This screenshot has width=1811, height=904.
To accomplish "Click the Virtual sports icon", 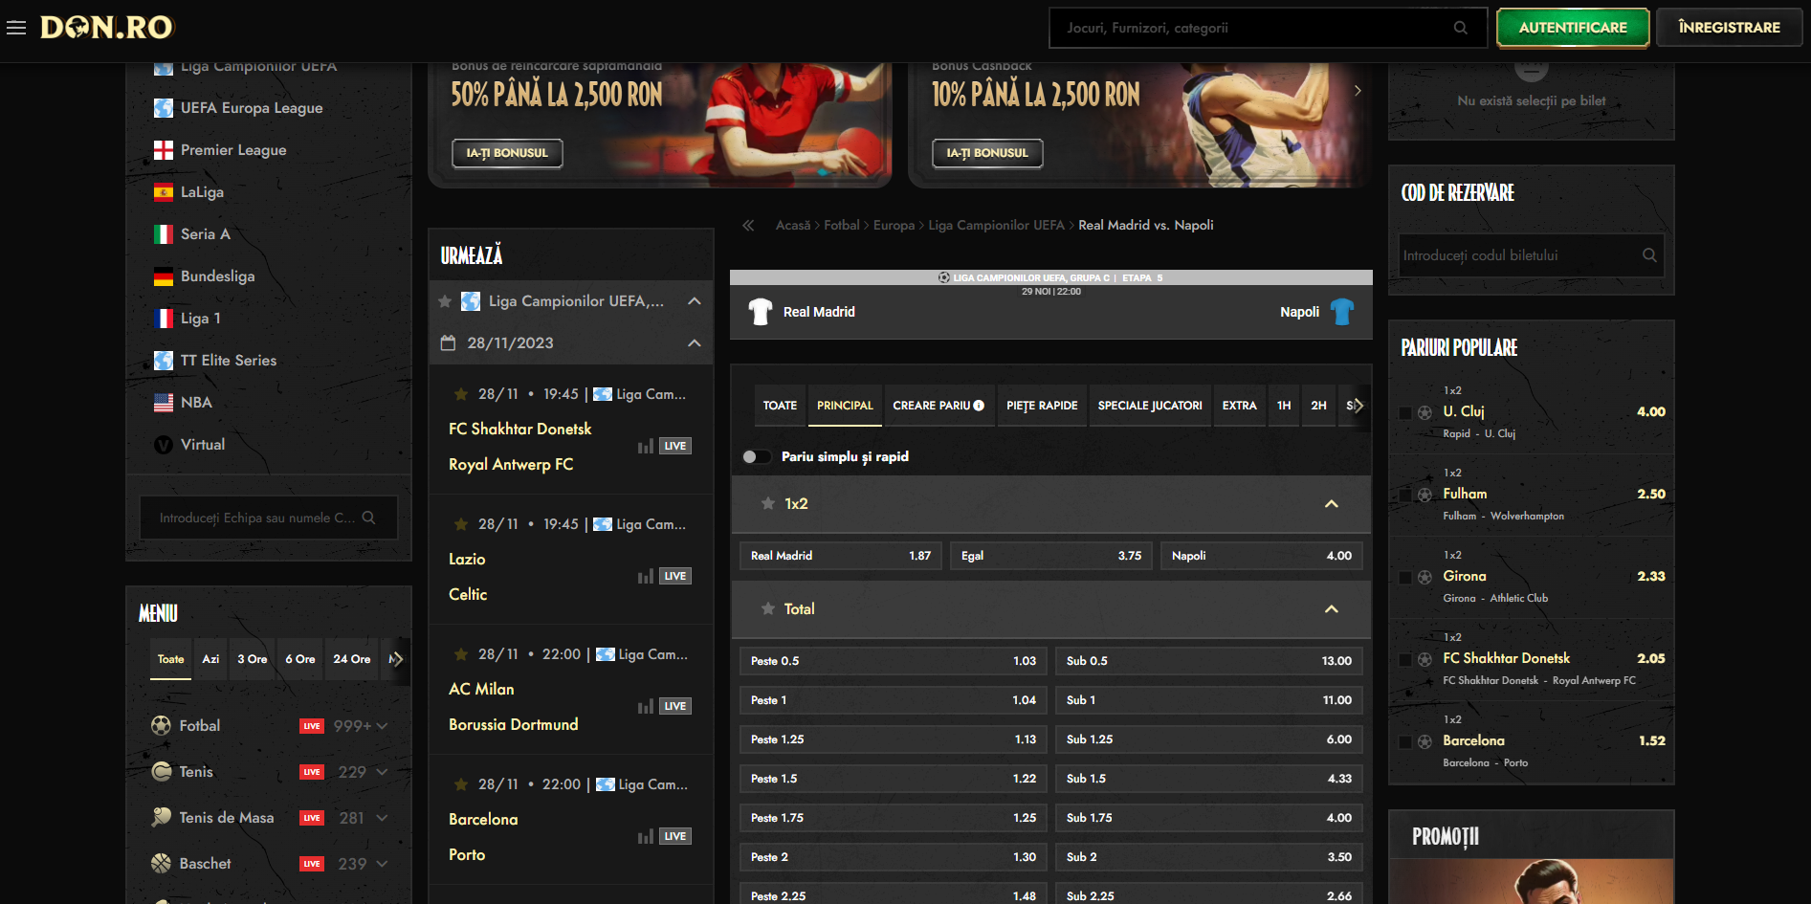I will (x=164, y=445).
